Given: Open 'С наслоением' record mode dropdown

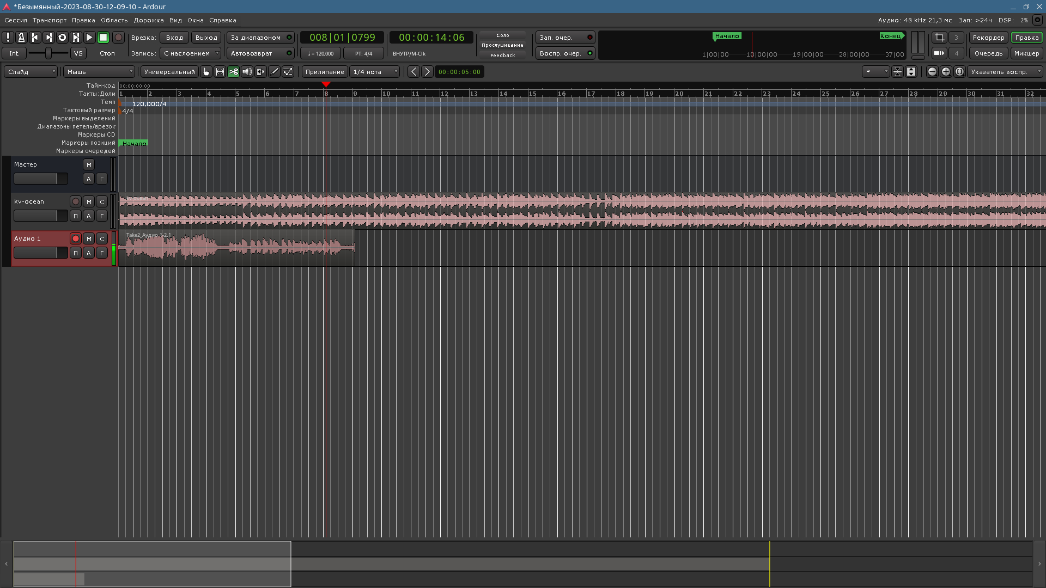Looking at the screenshot, I should [190, 53].
